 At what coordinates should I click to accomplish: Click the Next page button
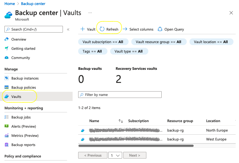(135, 155)
